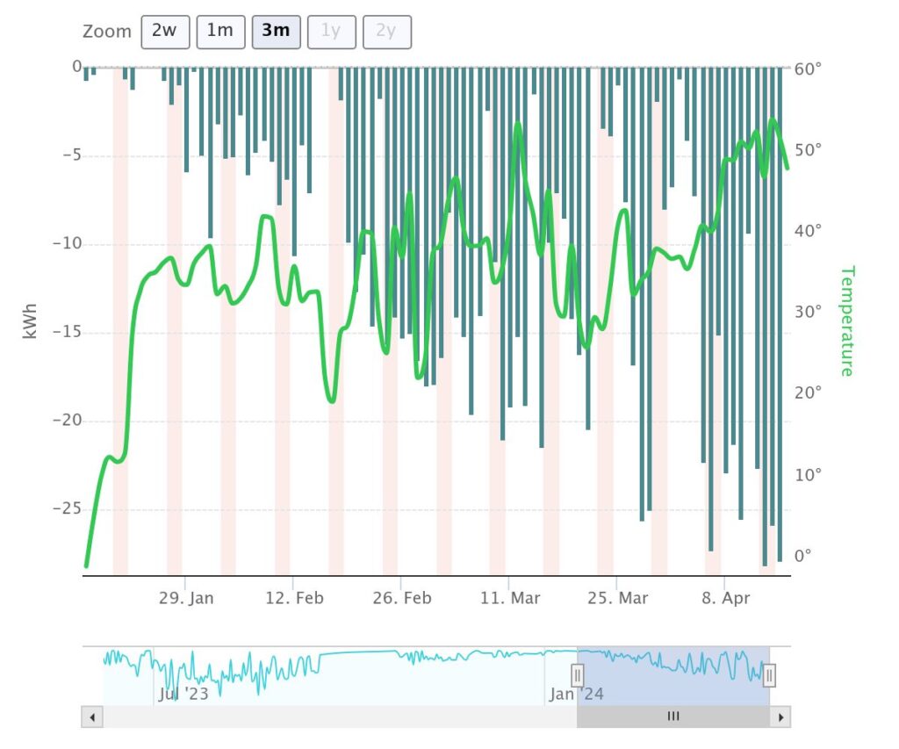The image size is (899, 749).
Task: Set zoom range to 2w
Action: (164, 32)
